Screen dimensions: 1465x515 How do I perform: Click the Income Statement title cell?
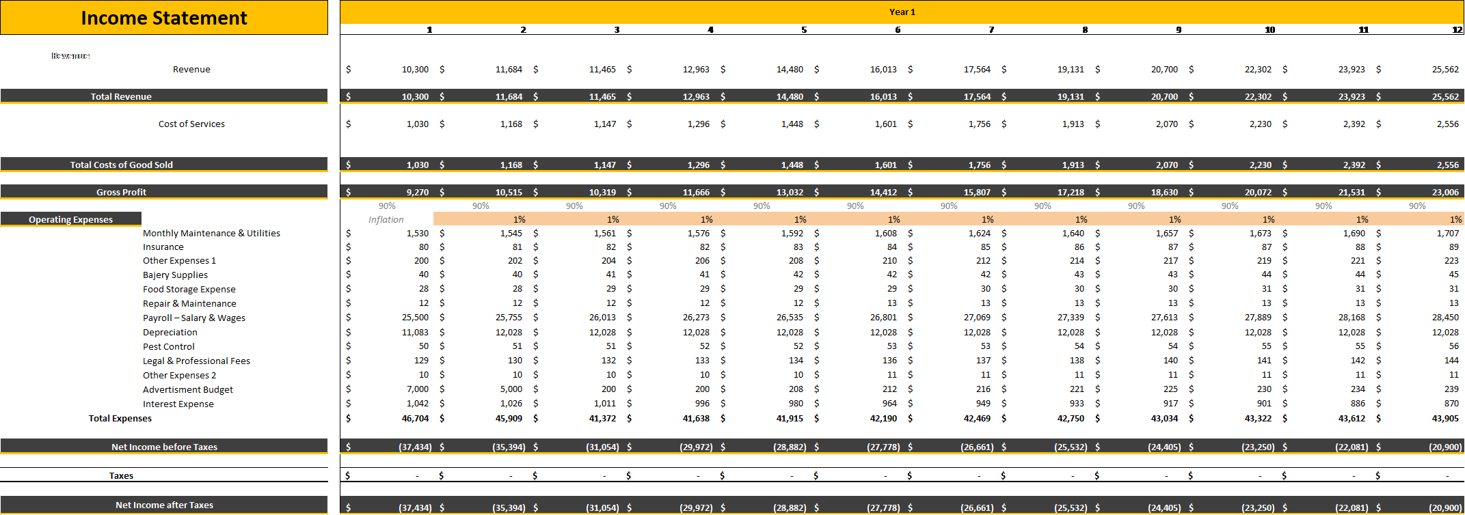pyautogui.click(x=164, y=18)
